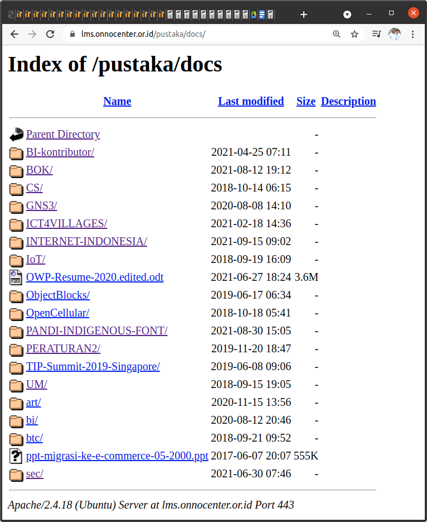Open the ObjectBlocks/ directory link

[x=58, y=295]
